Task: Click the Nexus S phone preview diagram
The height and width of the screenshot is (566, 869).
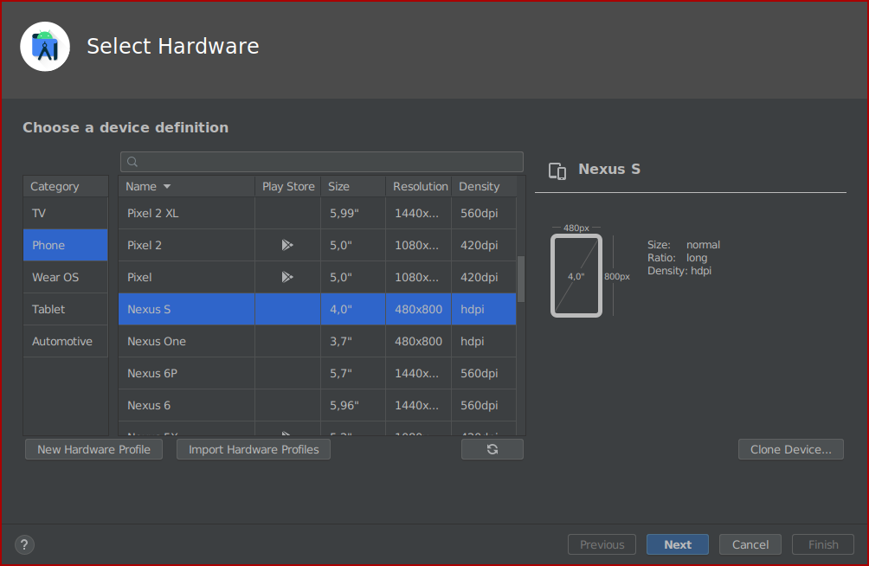Action: (x=576, y=276)
